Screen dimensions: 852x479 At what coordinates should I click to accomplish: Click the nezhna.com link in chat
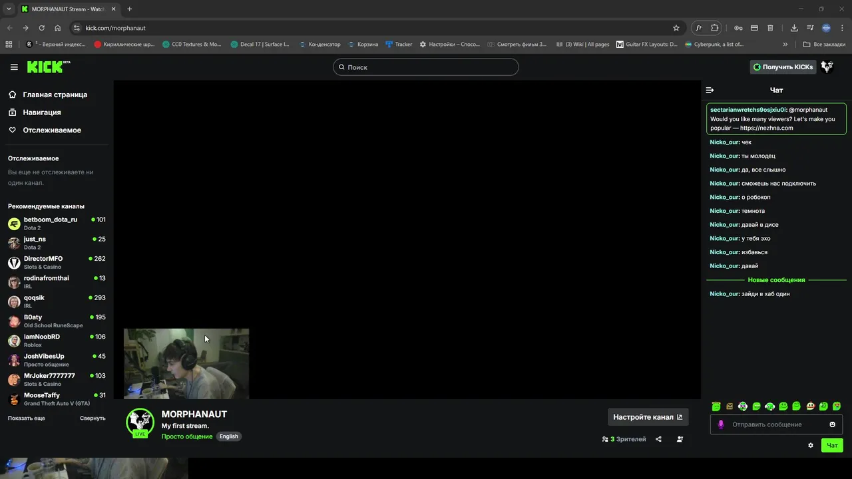767,128
